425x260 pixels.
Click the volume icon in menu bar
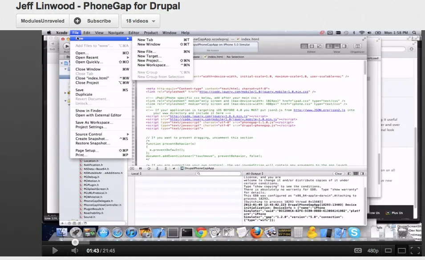pos(369,33)
